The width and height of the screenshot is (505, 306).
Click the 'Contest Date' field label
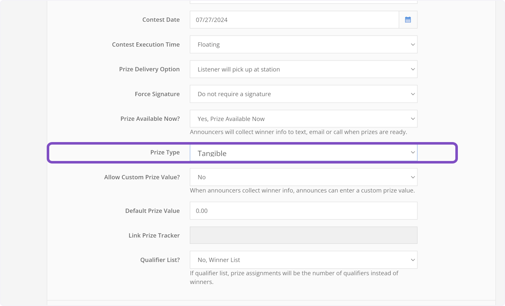pyautogui.click(x=161, y=20)
